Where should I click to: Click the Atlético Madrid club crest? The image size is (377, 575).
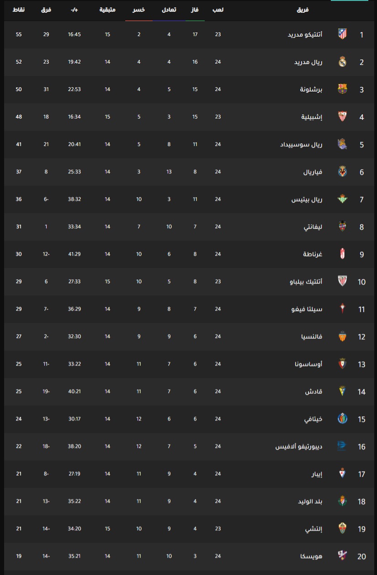pos(342,34)
